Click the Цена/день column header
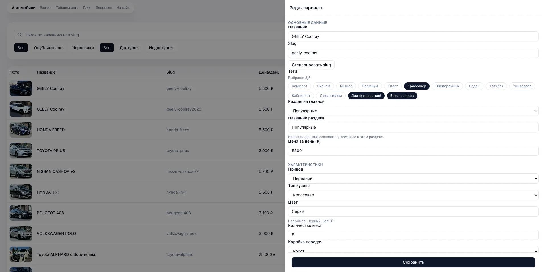The height and width of the screenshot is (272, 542). [x=269, y=72]
